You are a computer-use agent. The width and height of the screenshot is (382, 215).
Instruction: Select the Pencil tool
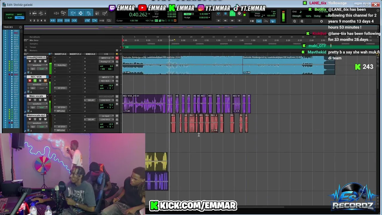coord(104,13)
